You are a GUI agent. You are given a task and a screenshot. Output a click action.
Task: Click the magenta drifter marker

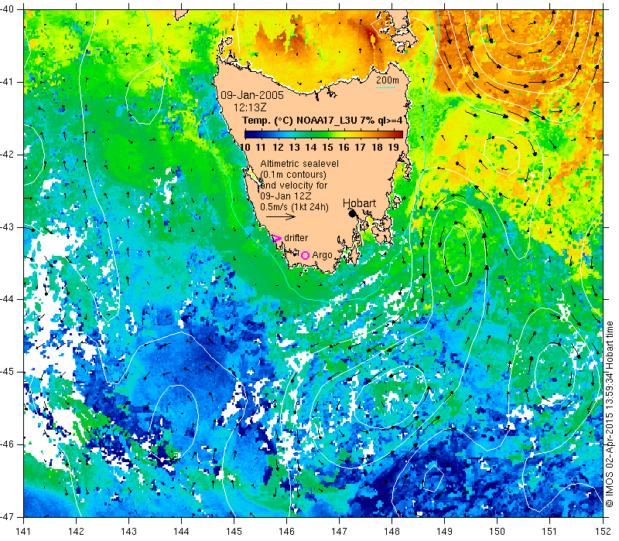pos(276,238)
